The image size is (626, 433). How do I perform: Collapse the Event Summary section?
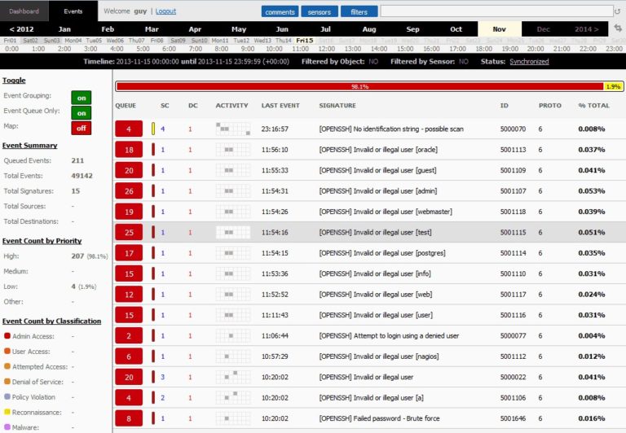point(29,145)
